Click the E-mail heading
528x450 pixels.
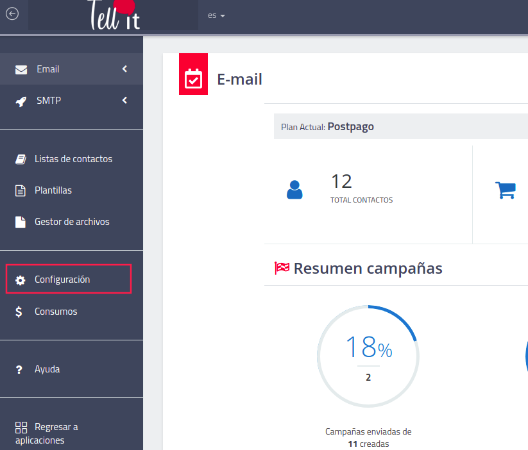pyautogui.click(x=239, y=79)
